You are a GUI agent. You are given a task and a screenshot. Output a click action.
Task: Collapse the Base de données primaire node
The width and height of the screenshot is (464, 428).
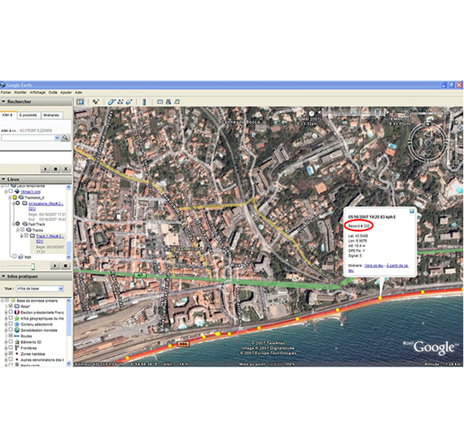(2, 300)
